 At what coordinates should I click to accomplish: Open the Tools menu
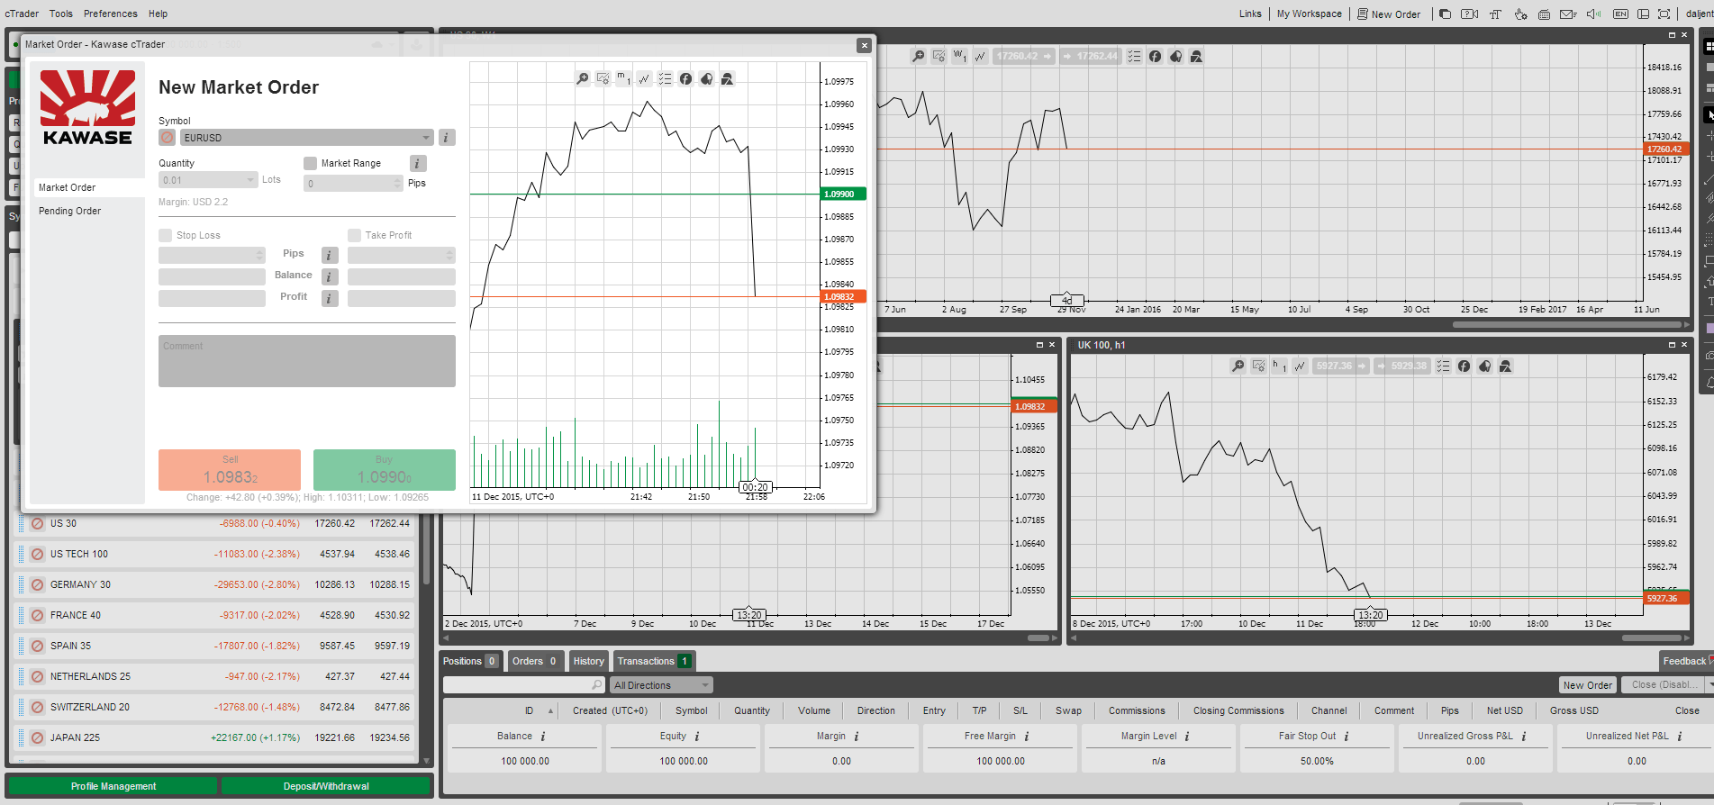[x=61, y=14]
